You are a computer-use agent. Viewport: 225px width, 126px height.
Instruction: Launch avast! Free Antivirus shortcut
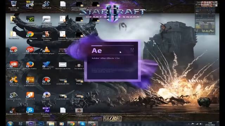[14, 82]
